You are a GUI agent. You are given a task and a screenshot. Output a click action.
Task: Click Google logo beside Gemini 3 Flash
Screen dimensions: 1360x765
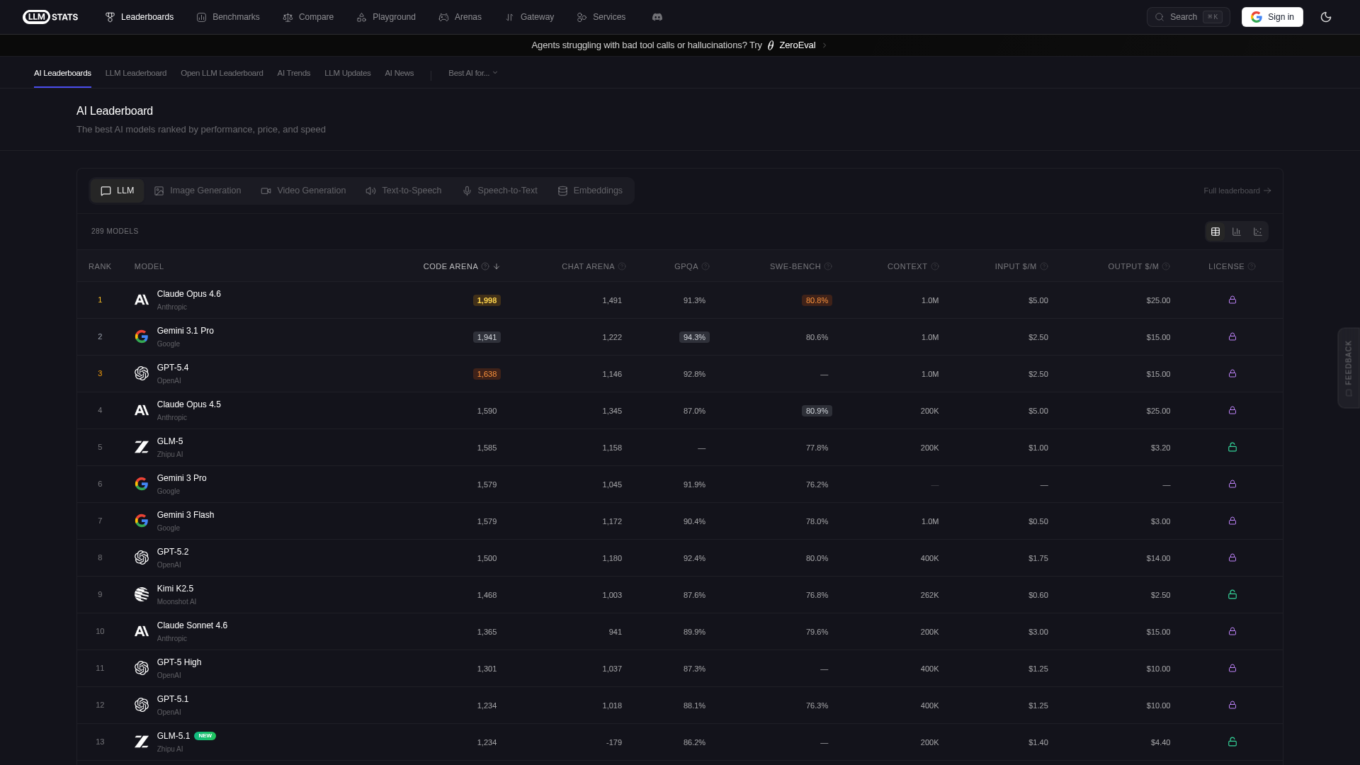pyautogui.click(x=142, y=521)
